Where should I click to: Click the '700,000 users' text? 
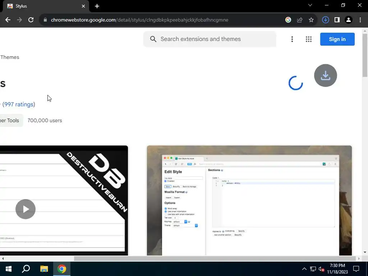point(45,120)
